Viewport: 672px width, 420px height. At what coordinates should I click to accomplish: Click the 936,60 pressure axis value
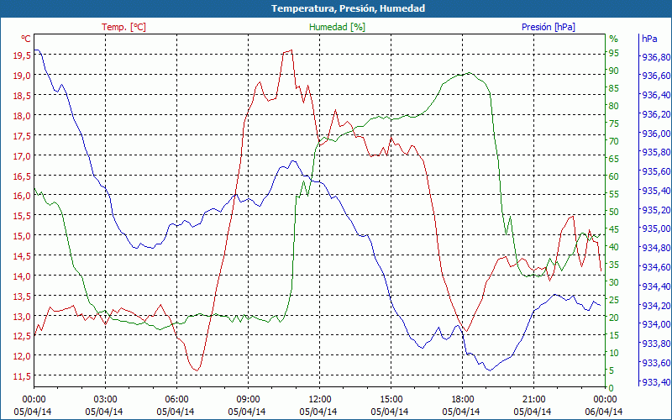coord(656,76)
